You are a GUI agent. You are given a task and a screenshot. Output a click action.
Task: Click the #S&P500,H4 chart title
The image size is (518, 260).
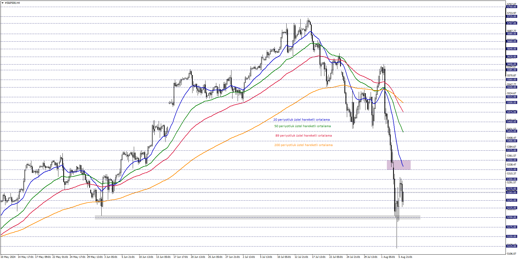click(12, 3)
